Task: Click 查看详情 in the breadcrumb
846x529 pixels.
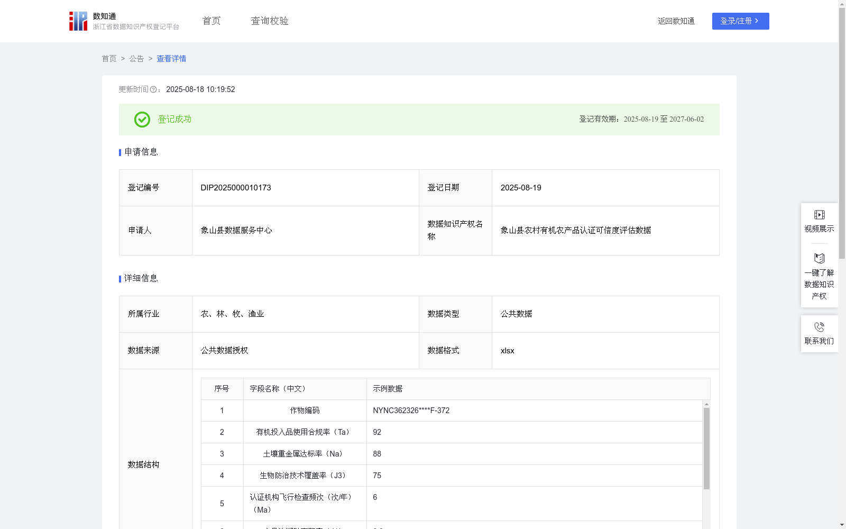Action: pos(171,59)
